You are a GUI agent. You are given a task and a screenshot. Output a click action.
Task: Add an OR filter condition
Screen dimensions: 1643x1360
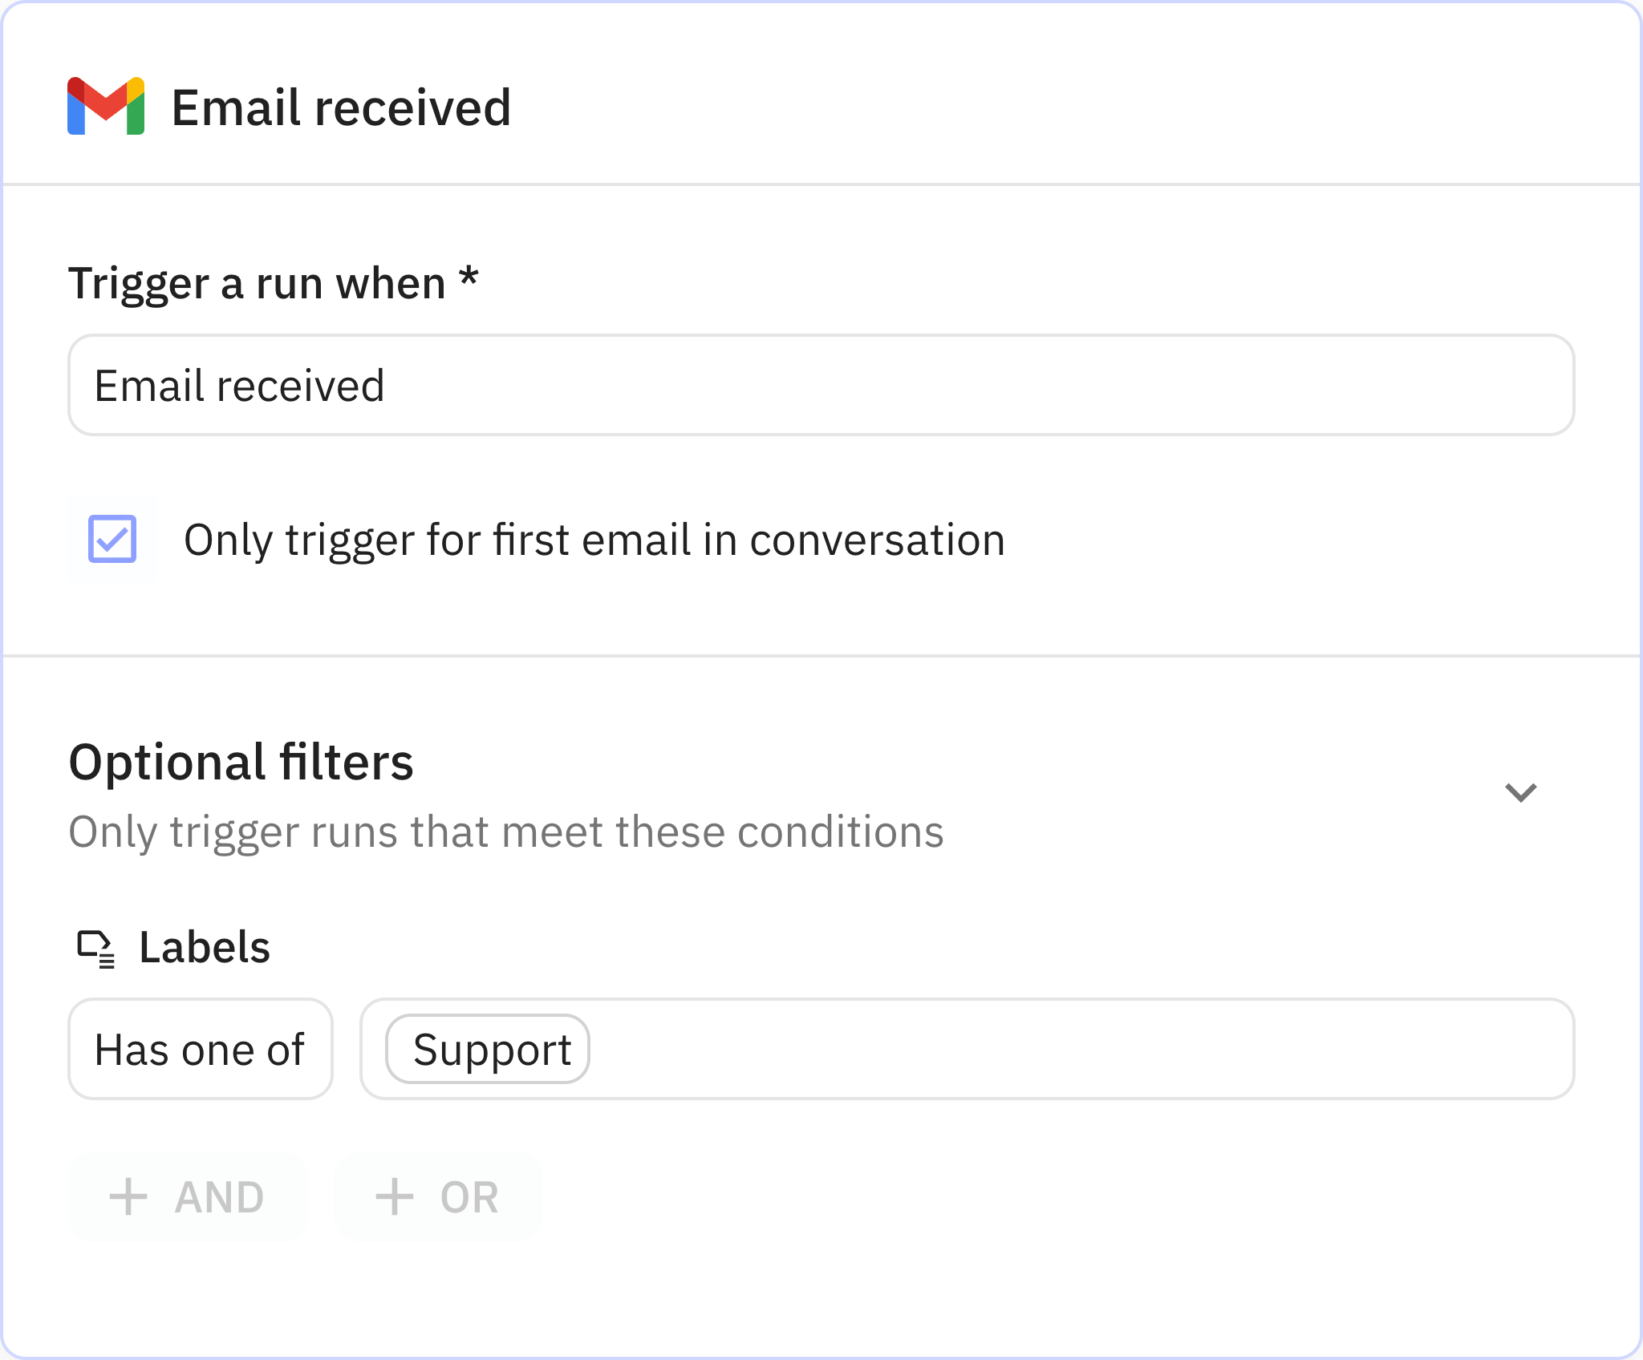point(438,1197)
